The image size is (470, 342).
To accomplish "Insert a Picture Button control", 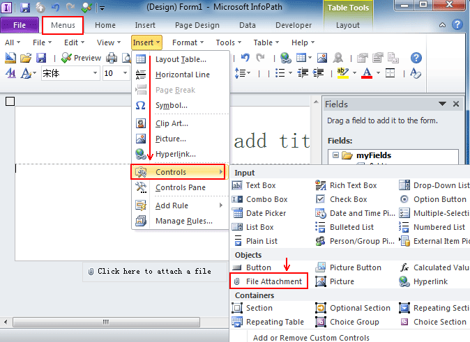I will coord(349,267).
